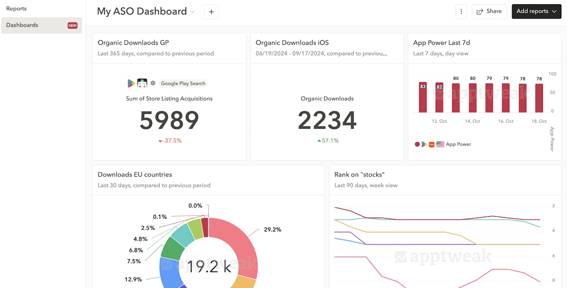Click the globe worldwide icon in GP widget
The height and width of the screenshot is (288, 567).
point(153,83)
